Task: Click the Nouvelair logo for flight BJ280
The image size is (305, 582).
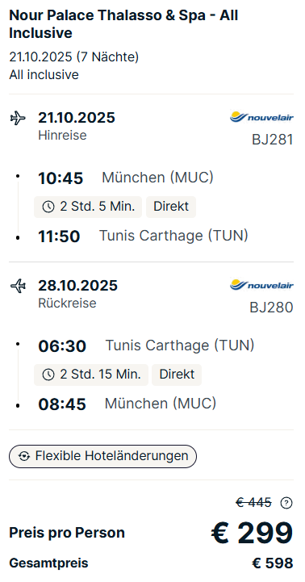Action: pyautogui.click(x=261, y=285)
